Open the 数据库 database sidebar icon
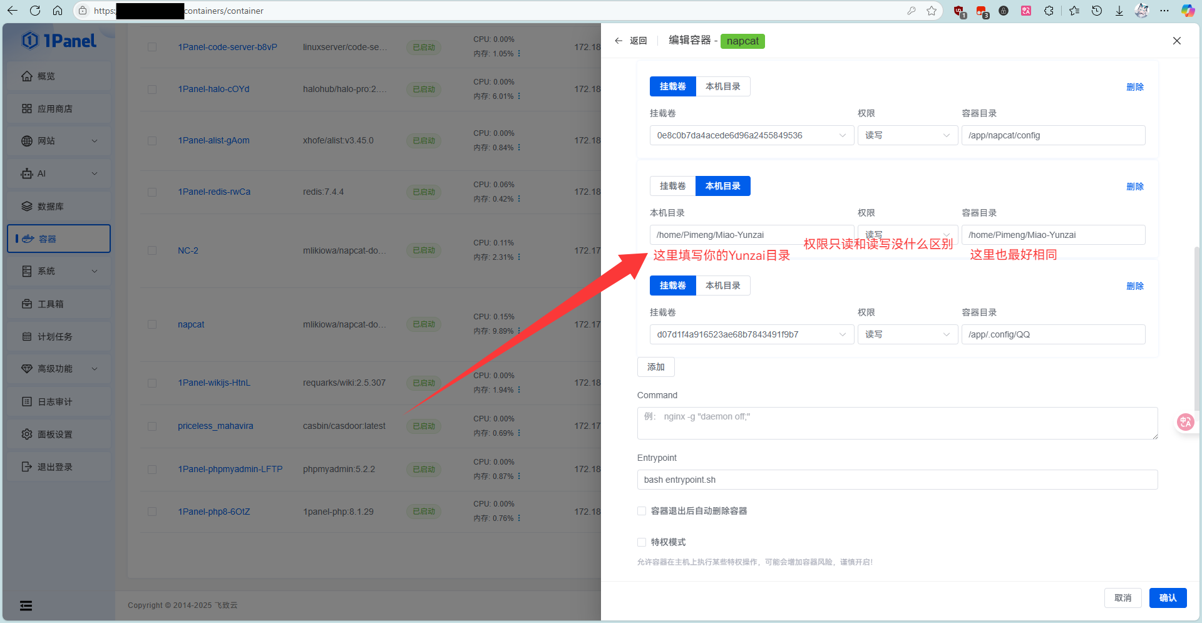 click(27, 207)
